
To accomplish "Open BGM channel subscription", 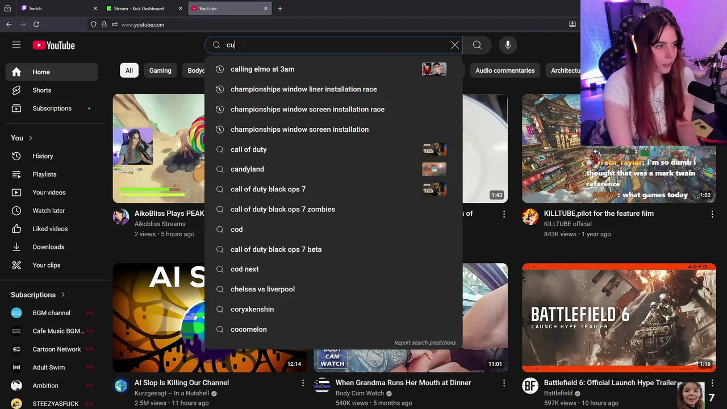I will point(52,313).
